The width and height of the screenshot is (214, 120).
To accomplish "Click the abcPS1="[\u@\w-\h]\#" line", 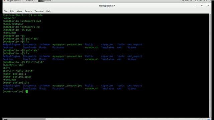I will coord(18,71).
